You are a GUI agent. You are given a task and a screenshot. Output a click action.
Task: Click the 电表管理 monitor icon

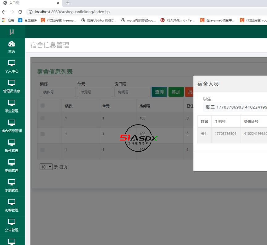12,163
